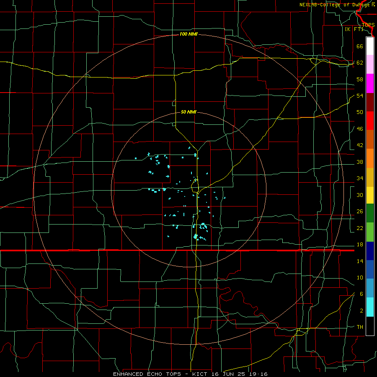Click the 'TOPS' legend title

[x=368, y=25]
